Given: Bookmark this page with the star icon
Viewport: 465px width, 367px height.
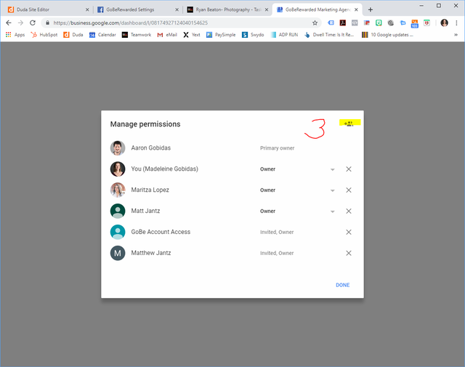Looking at the screenshot, I should (x=315, y=23).
